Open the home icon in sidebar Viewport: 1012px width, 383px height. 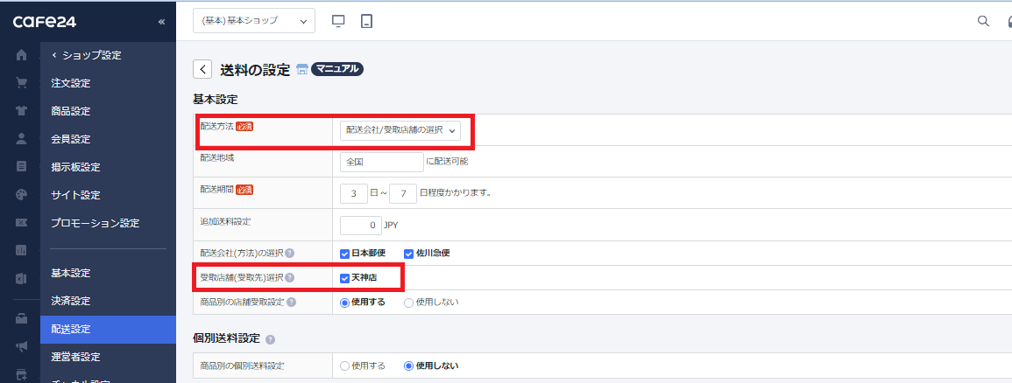tap(21, 55)
